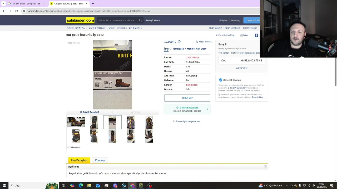The height and width of the screenshot is (189, 337).
Task: Reload the page with refresh icon
Action: (x=16, y=11)
